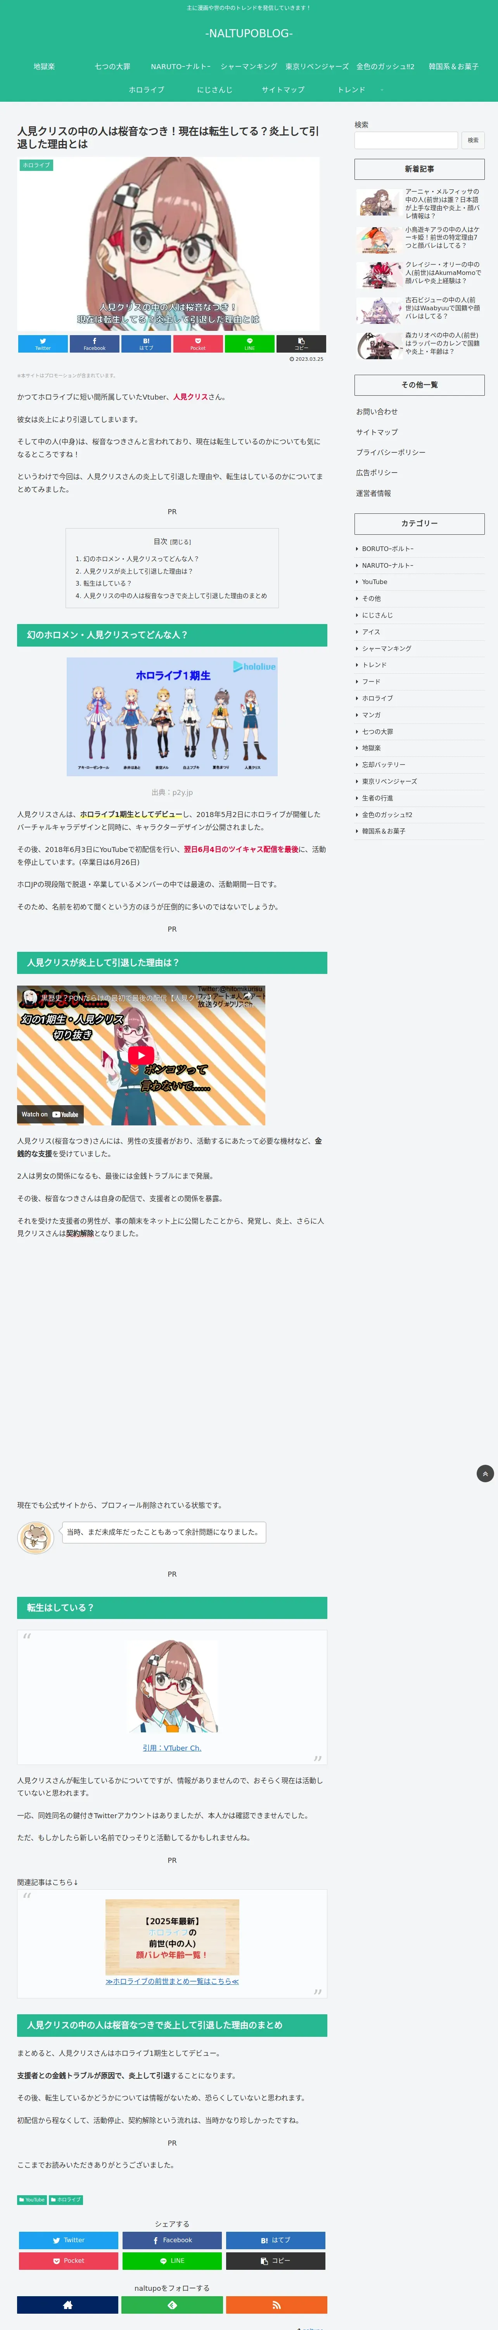
Task: Click the -NALTUPOBLOG- site title
Action: [249, 33]
